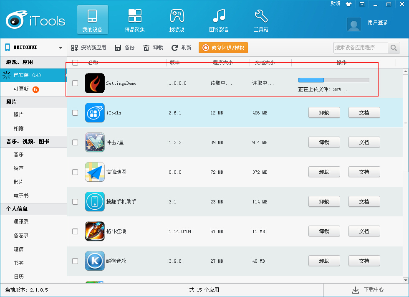Click the iTools eye logo
The width and height of the screenshot is (409, 297).
pyautogui.click(x=16, y=20)
